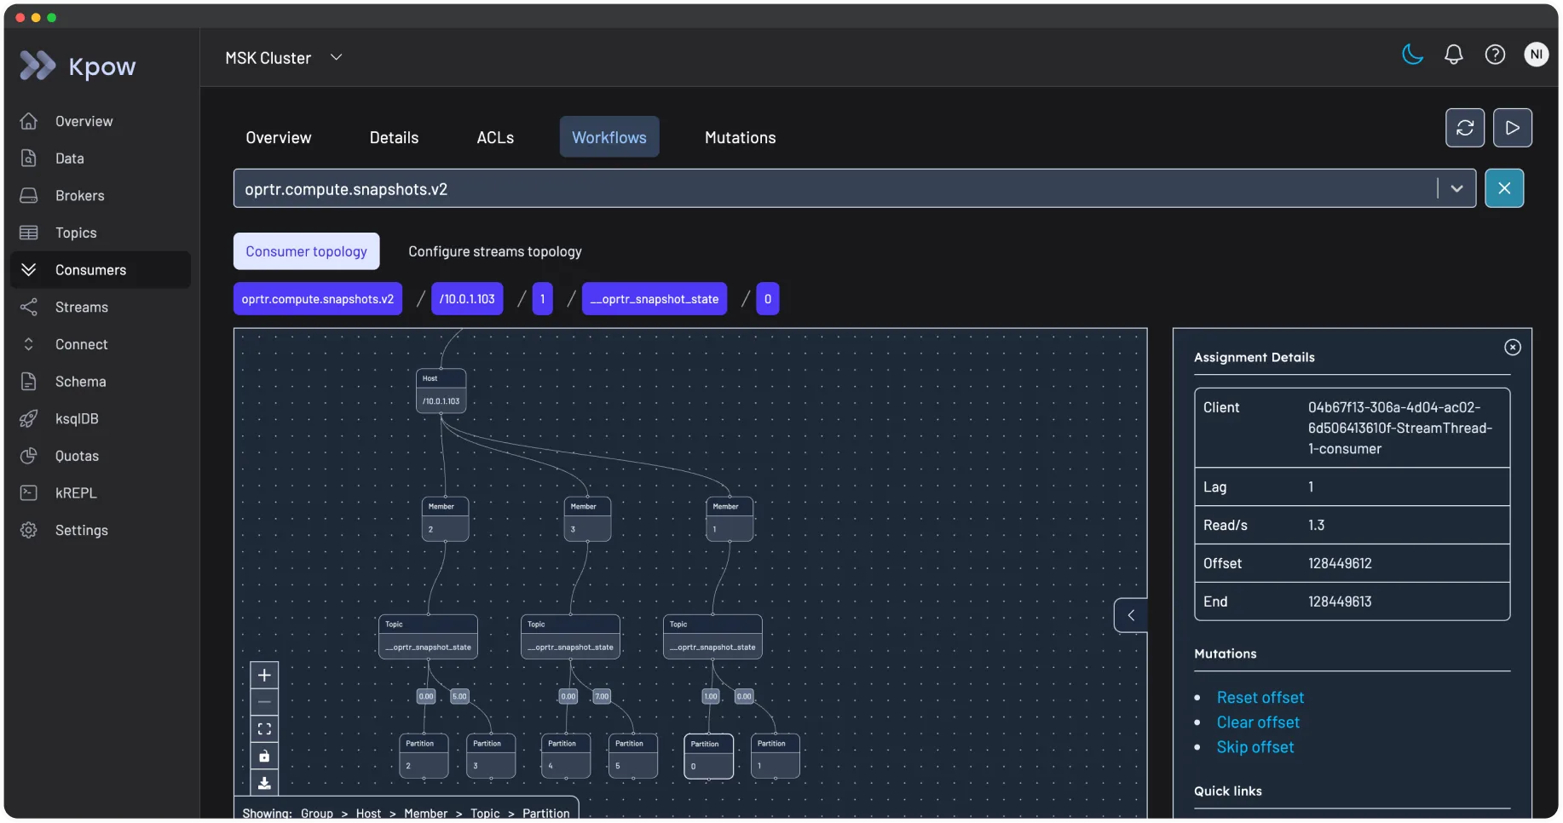Screen dimensions: 1563x823
Task: Open the Schema sidebar section
Action: [101, 382]
